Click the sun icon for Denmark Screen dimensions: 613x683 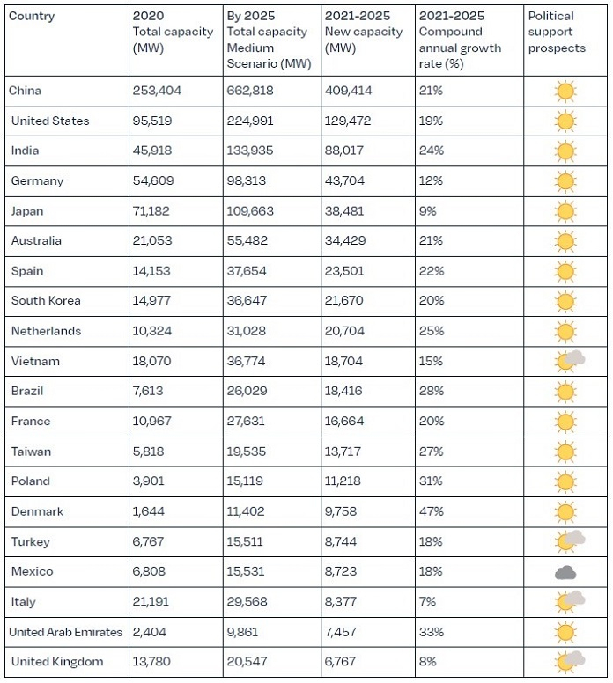coord(565,512)
